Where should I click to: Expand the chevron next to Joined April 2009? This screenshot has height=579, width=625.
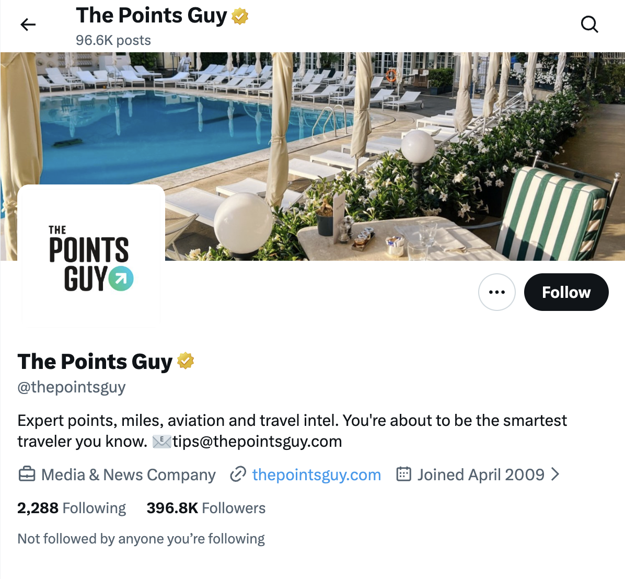tap(556, 474)
